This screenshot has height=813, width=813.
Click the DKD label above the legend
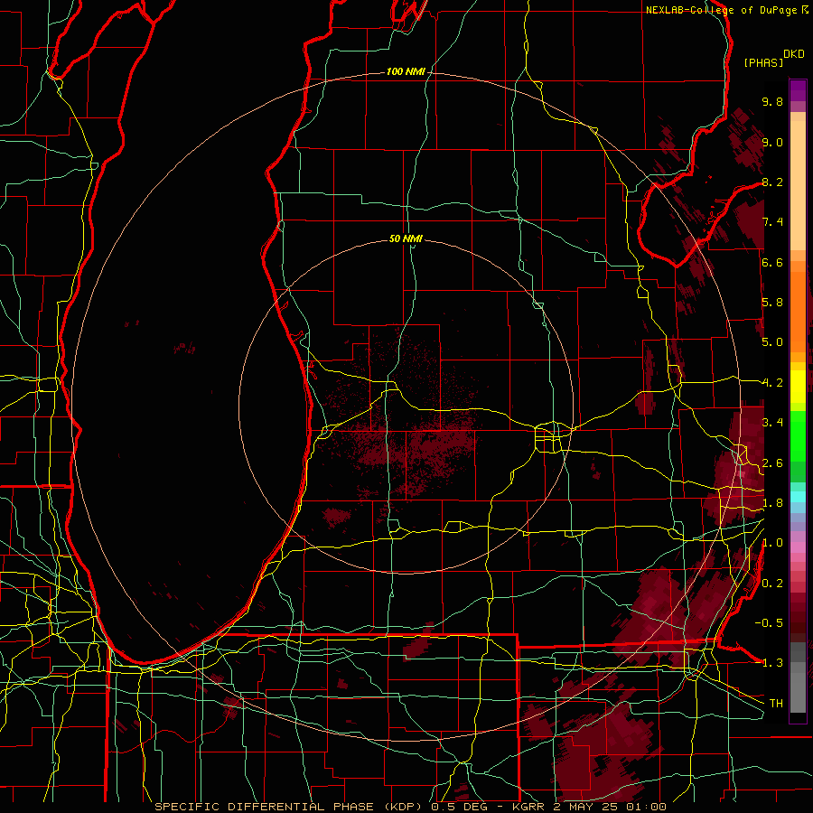pos(794,54)
